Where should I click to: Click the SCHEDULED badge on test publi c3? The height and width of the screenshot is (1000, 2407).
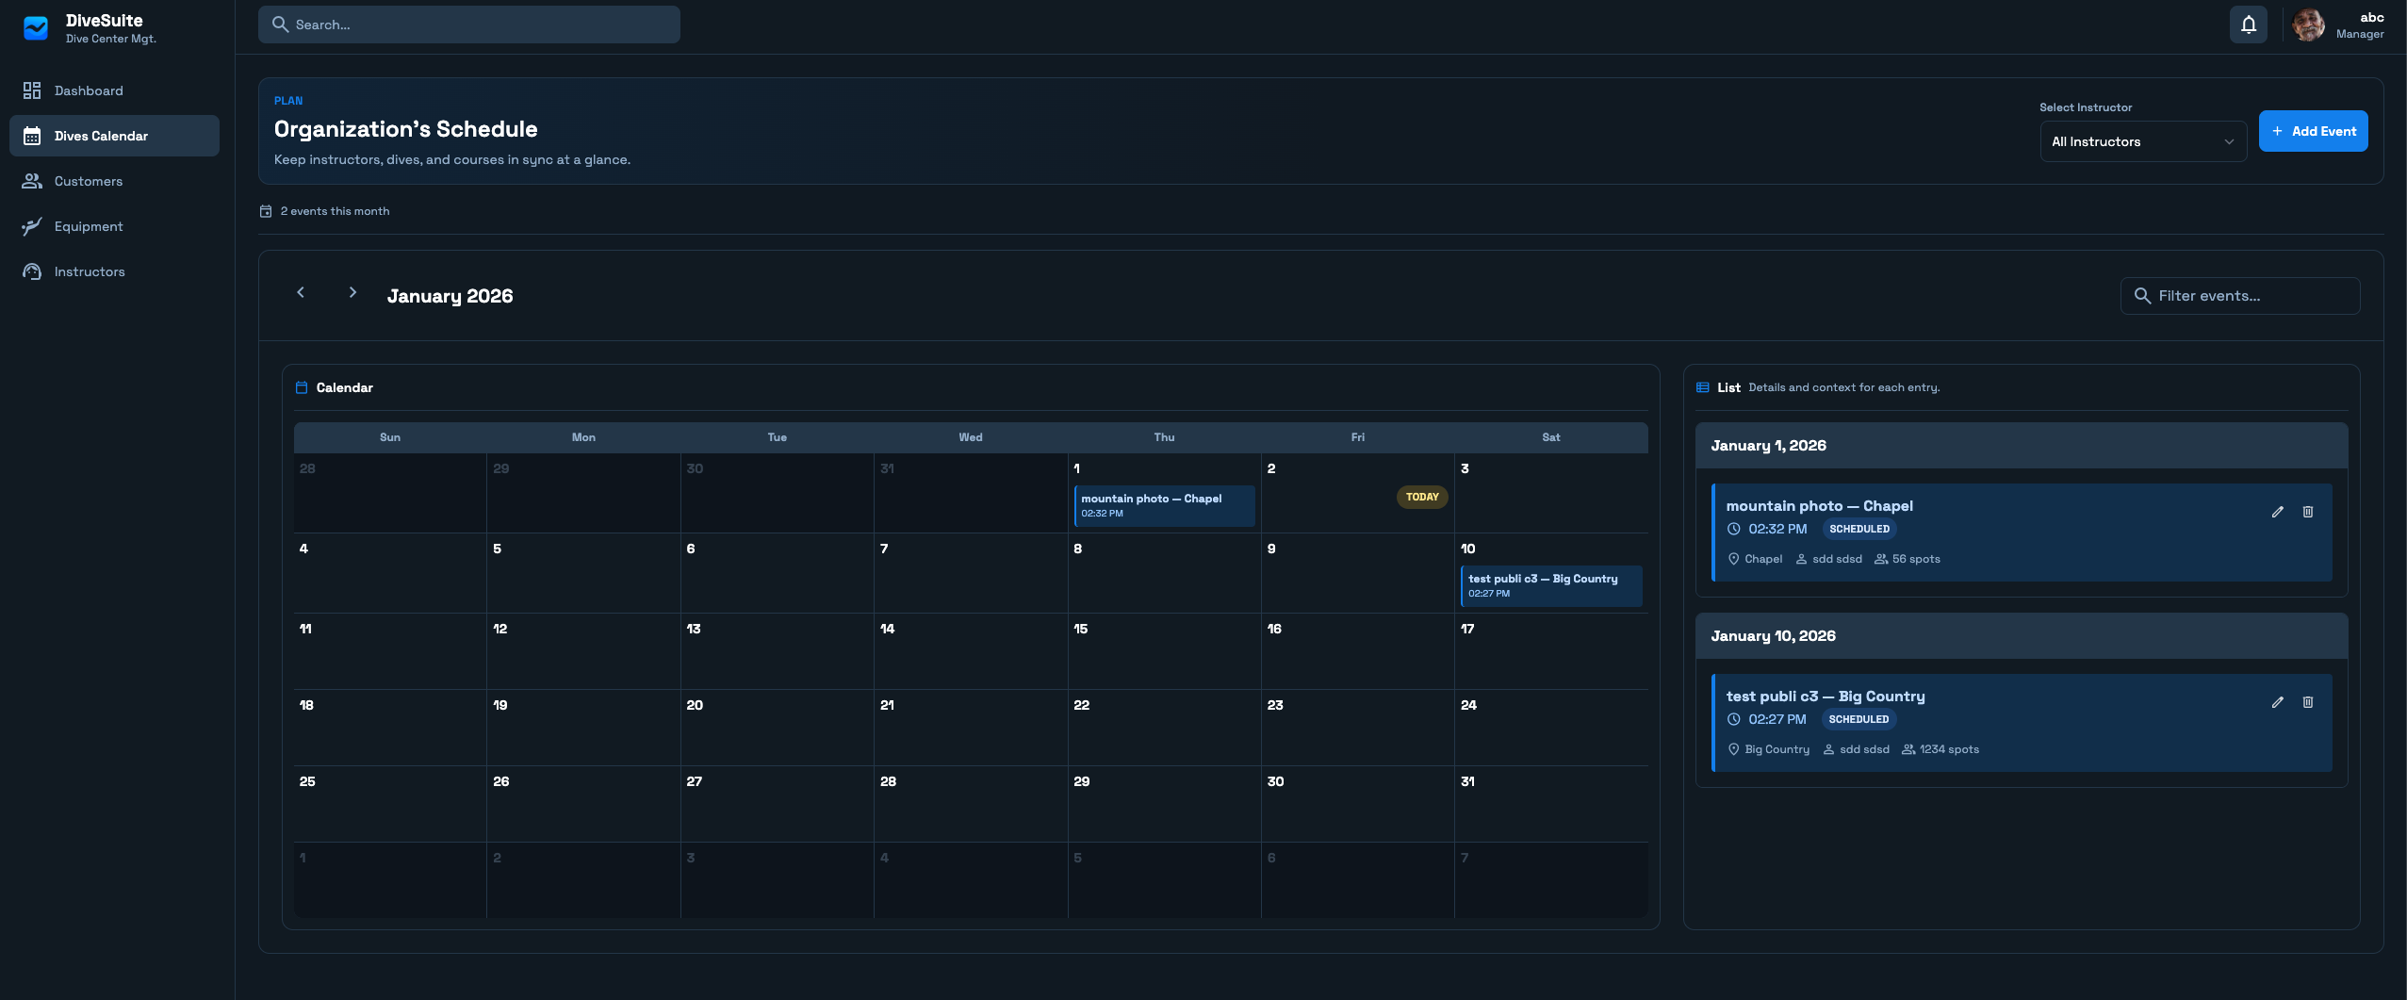pos(1858,719)
